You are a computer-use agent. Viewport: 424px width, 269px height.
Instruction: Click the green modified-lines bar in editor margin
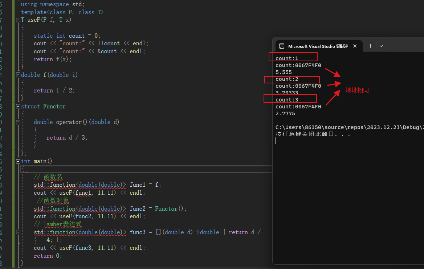tap(13, 134)
